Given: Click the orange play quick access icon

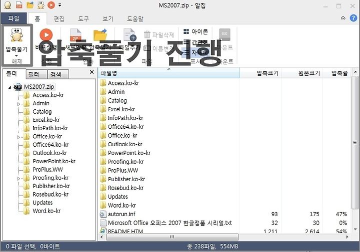Looking at the screenshot, I should click(x=51, y=5).
